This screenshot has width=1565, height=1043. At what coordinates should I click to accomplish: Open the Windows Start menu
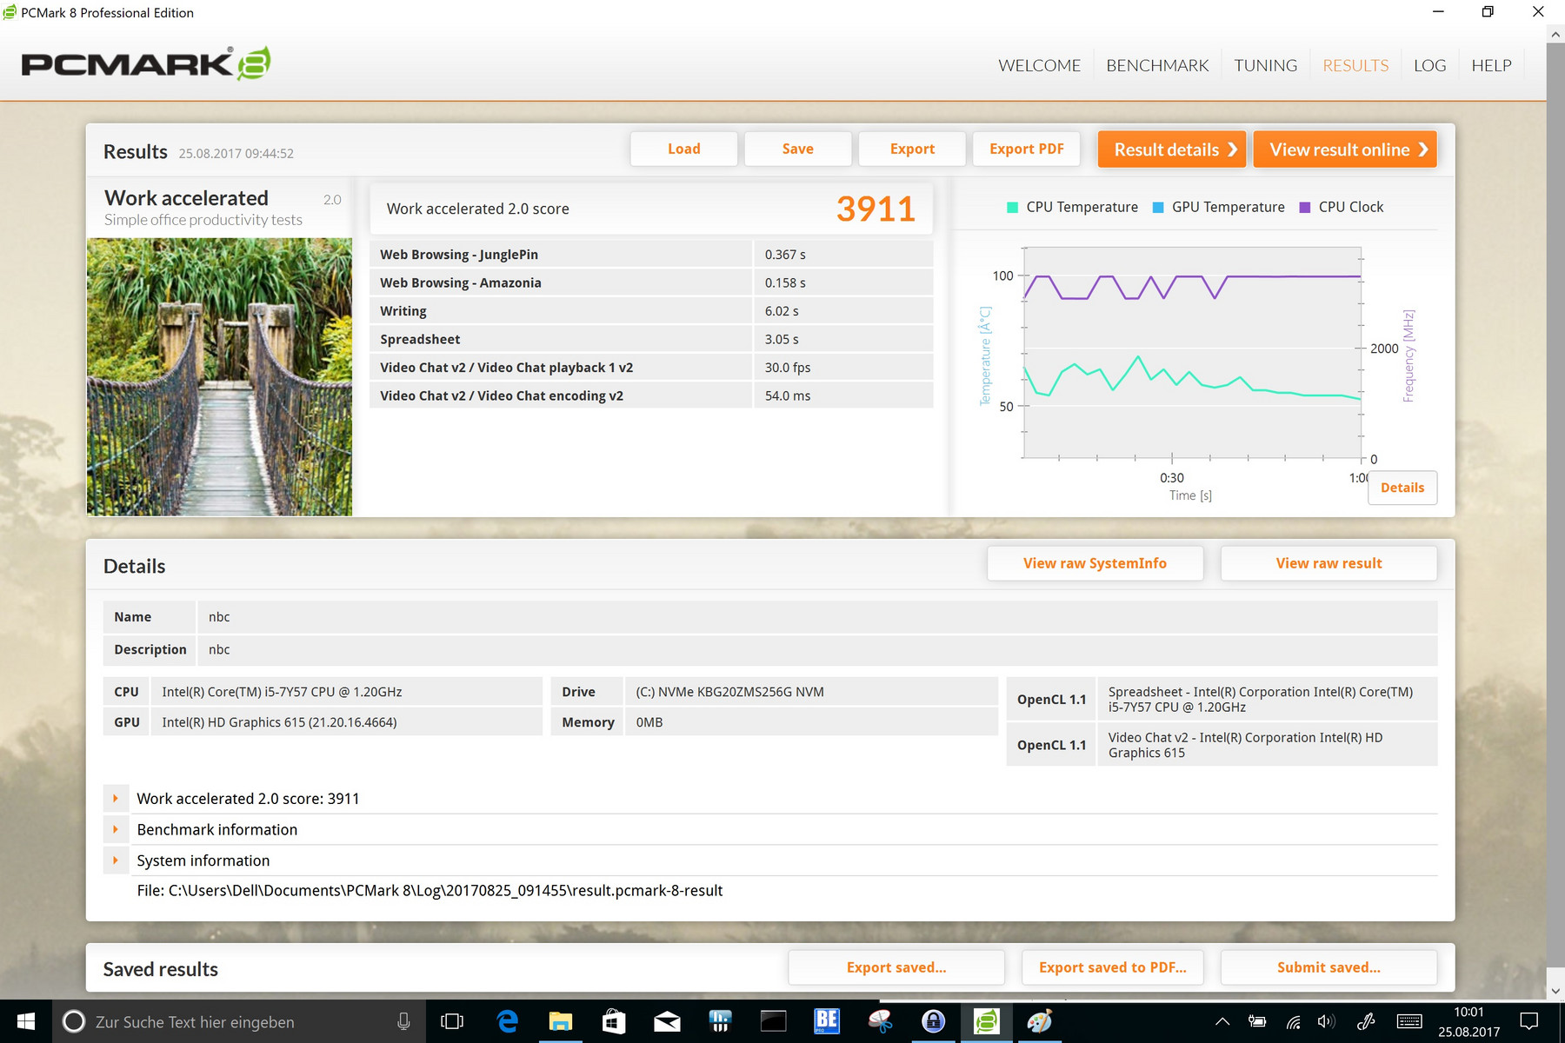coord(26,1021)
